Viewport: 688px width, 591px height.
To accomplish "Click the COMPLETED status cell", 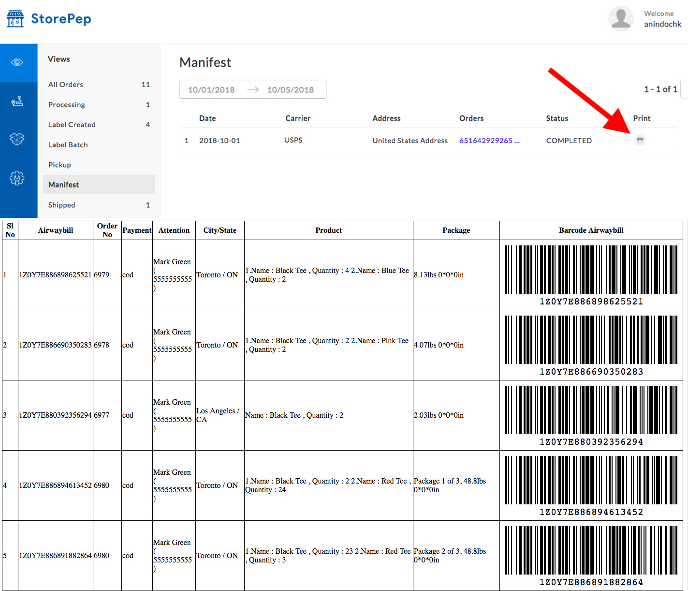I will 569,140.
